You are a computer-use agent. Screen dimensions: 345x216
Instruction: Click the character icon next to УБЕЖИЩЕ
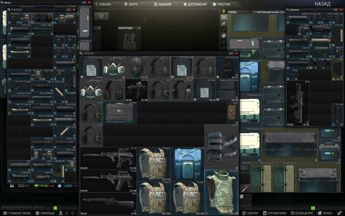point(60,213)
